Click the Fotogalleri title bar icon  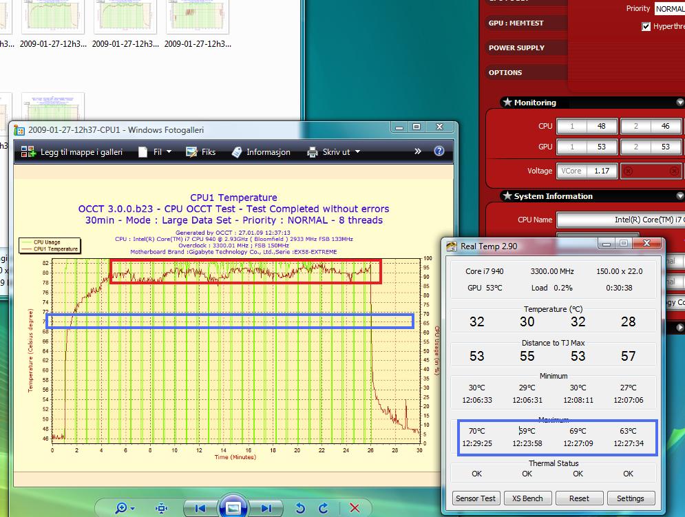click(x=19, y=130)
